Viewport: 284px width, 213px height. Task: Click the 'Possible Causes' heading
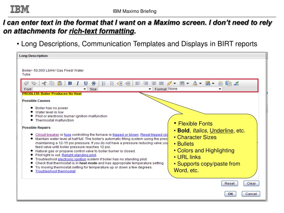(x=36, y=101)
